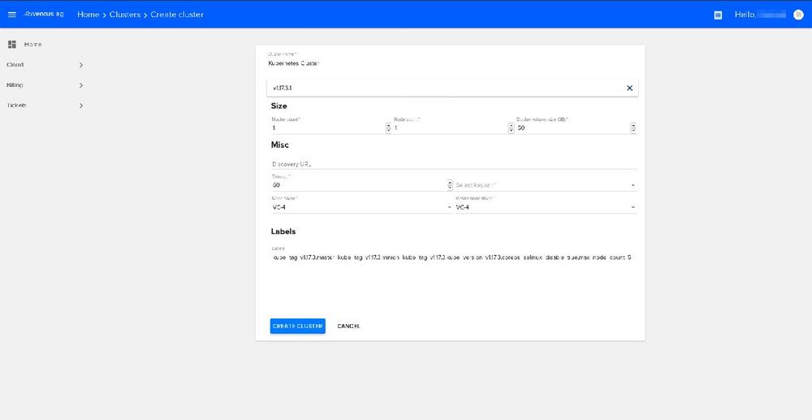Adjust the Timeout value stepper

[x=450, y=185]
